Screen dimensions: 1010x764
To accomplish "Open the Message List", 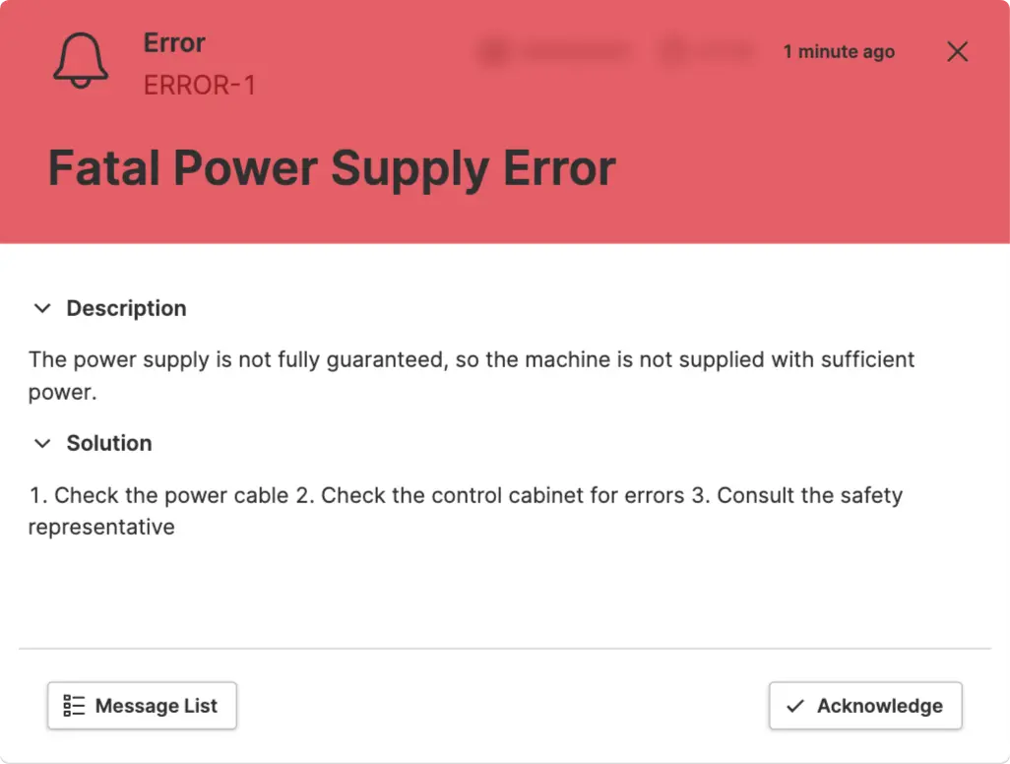I will click(x=143, y=706).
